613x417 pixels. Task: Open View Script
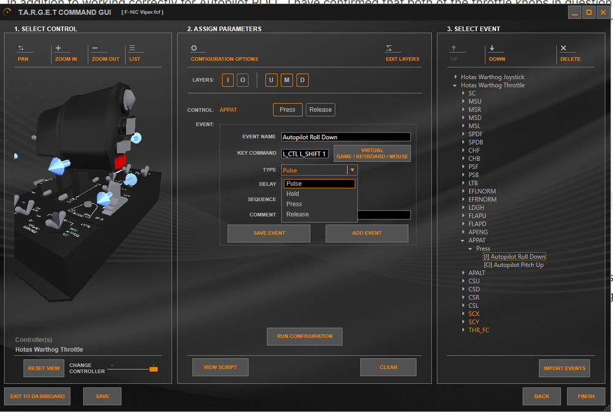[220, 367]
